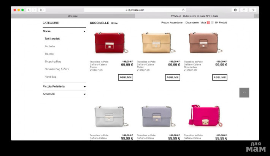Click the Safari forward navigation arrow
The image size is (270, 156).
(34, 10)
